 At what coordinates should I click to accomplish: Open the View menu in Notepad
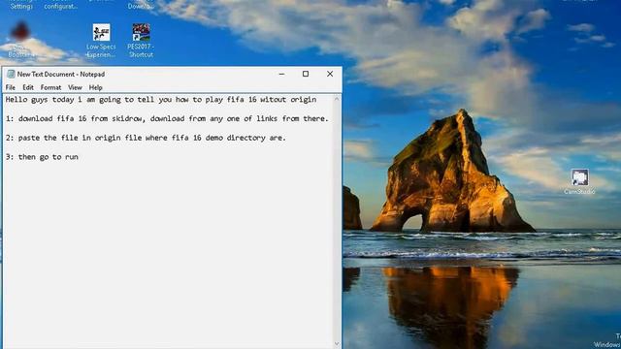coord(75,87)
